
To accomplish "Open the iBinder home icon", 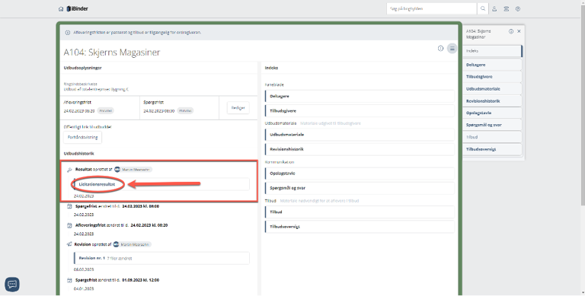I will (61, 9).
